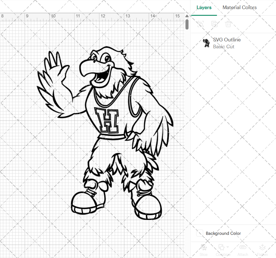
Task: Click the Combine tool icon
Action: (x=221, y=247)
